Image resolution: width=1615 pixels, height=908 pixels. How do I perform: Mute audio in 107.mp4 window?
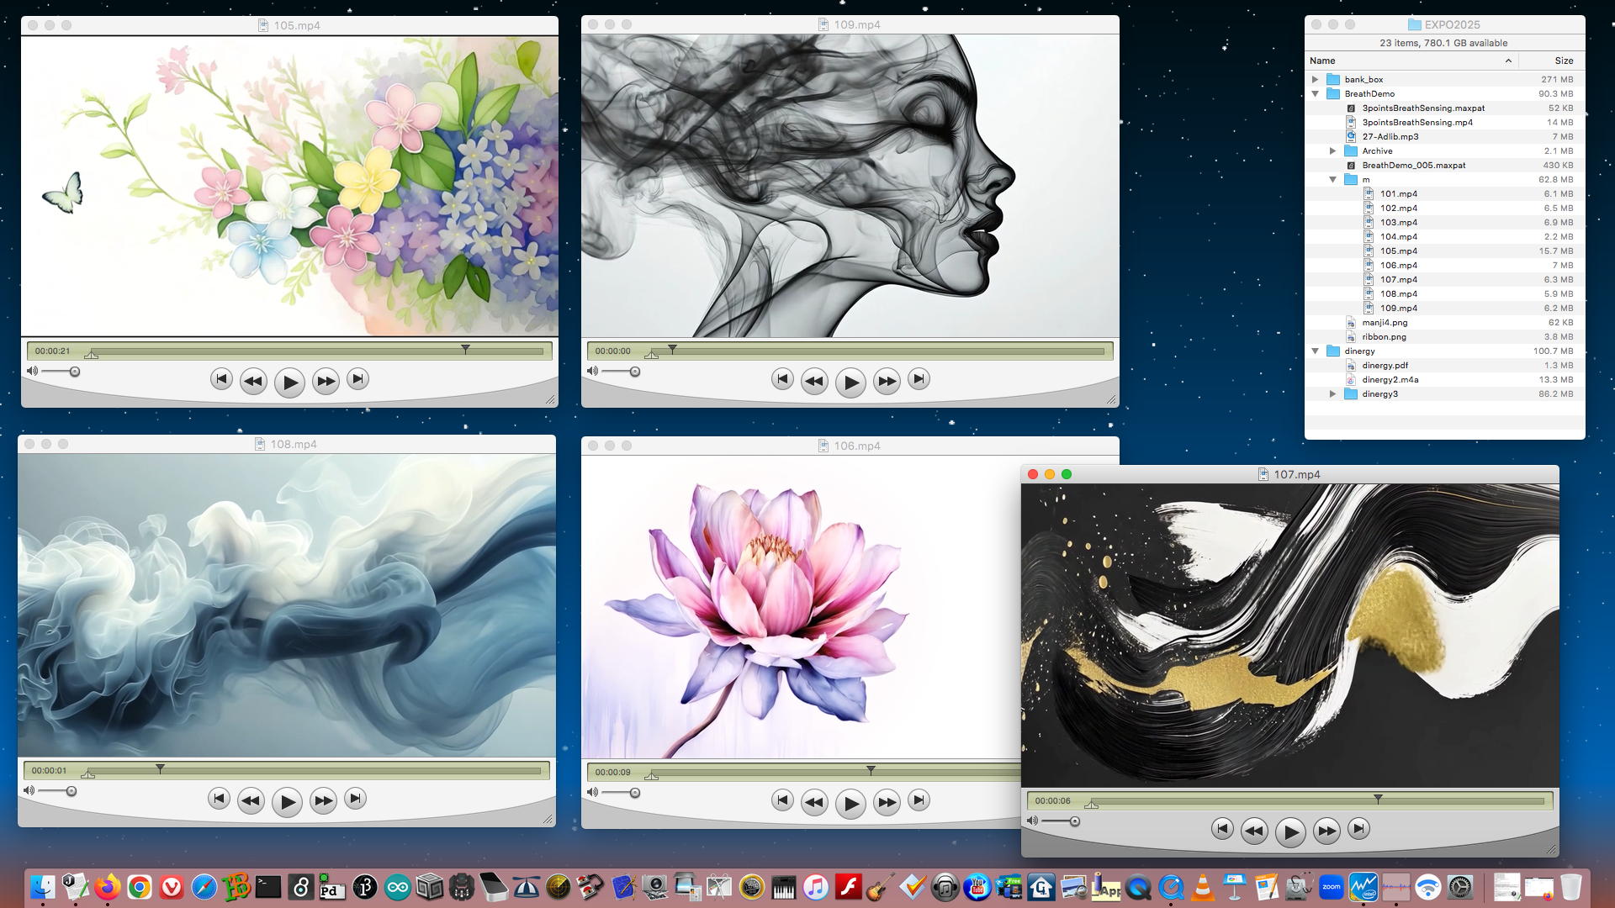[x=1032, y=821]
